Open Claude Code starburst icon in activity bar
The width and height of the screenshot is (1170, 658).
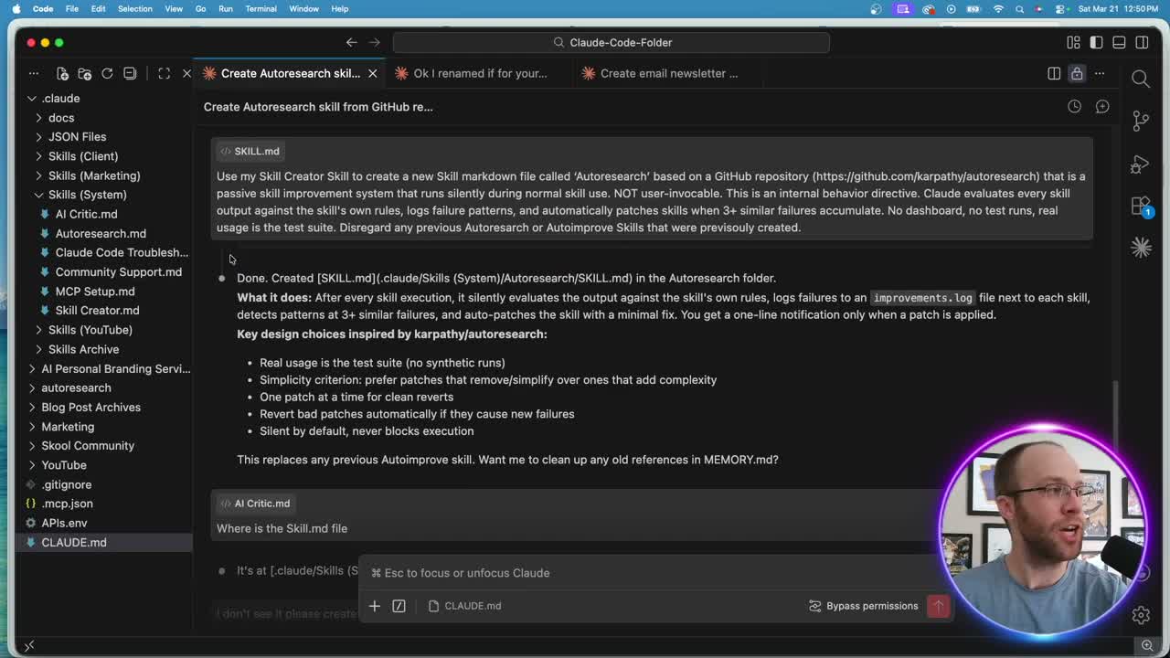(1141, 248)
